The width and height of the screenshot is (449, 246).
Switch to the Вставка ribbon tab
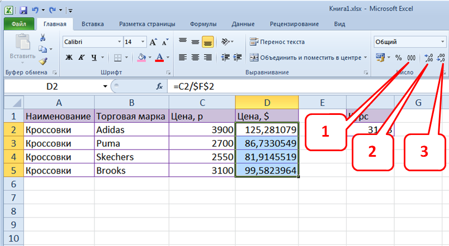pos(92,24)
